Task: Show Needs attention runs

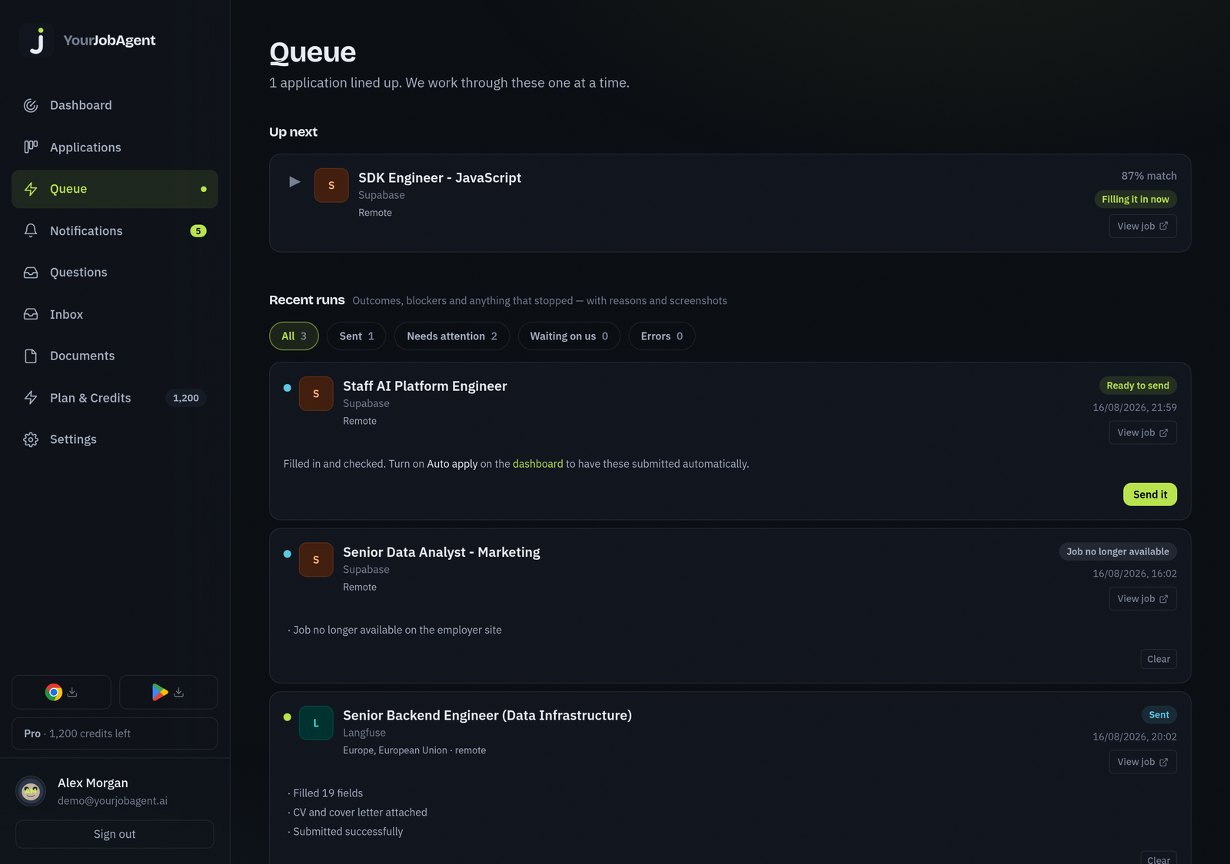Action: point(452,336)
